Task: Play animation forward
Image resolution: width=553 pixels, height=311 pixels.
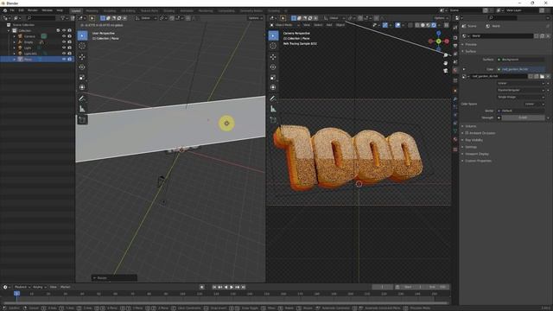Action: pyautogui.click(x=232, y=287)
